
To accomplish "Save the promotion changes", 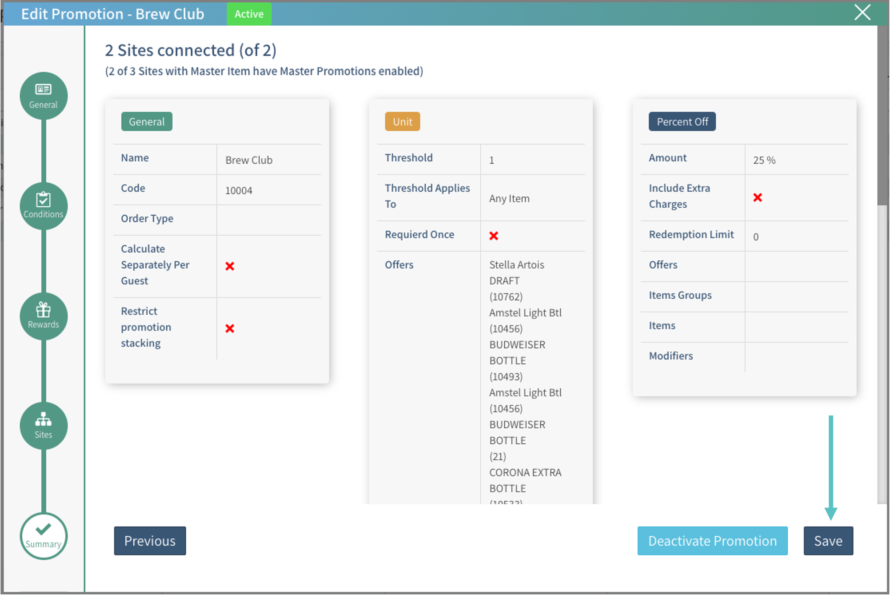I will [828, 540].
